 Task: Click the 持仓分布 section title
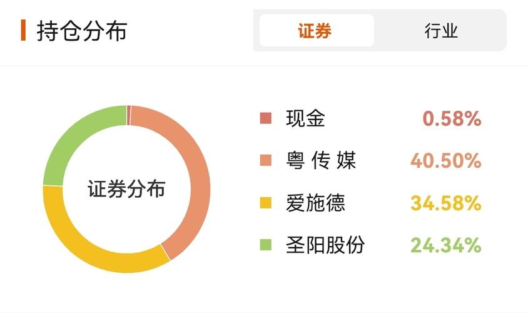81,31
